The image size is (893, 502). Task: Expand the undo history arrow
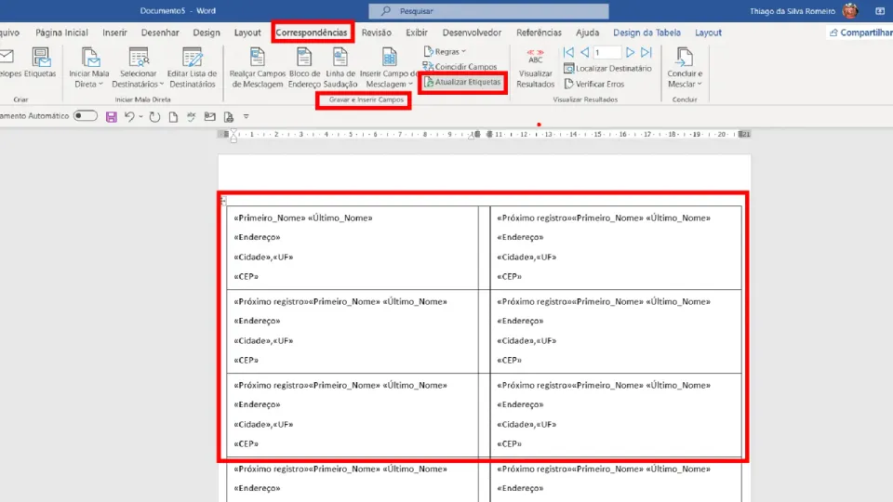pyautogui.click(x=140, y=117)
